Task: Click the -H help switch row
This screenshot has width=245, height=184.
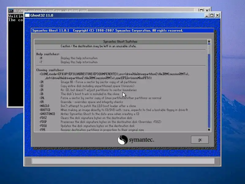Action: [68, 58]
